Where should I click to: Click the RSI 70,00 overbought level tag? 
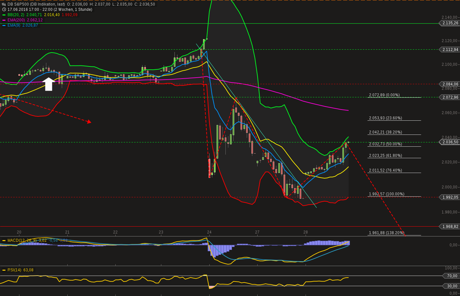[451, 276]
